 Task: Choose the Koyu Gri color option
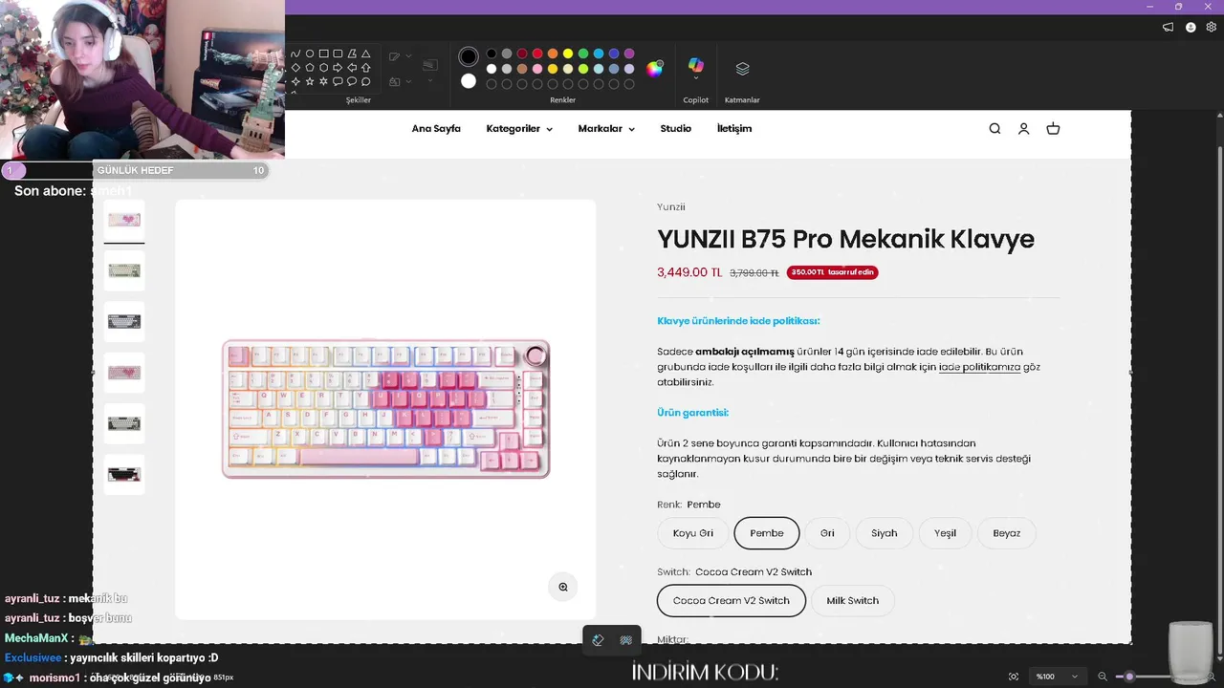coord(692,533)
